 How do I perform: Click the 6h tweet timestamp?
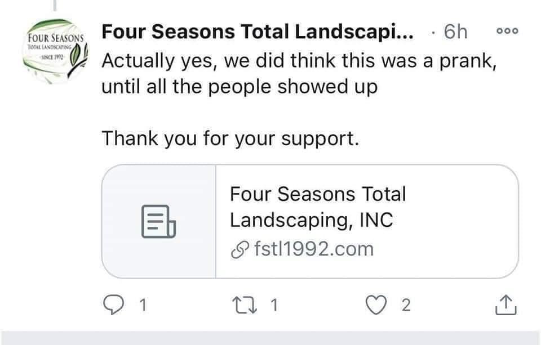pyautogui.click(x=455, y=32)
